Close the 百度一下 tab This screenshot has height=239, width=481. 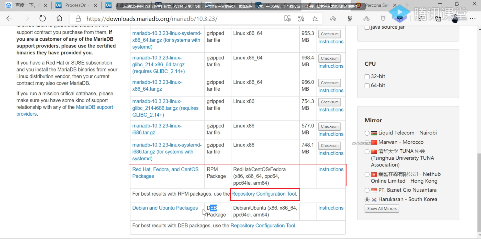46,5
